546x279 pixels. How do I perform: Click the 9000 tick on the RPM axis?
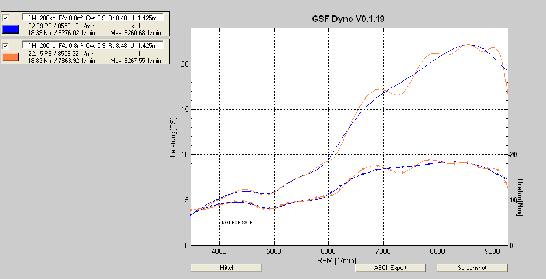(x=493, y=251)
